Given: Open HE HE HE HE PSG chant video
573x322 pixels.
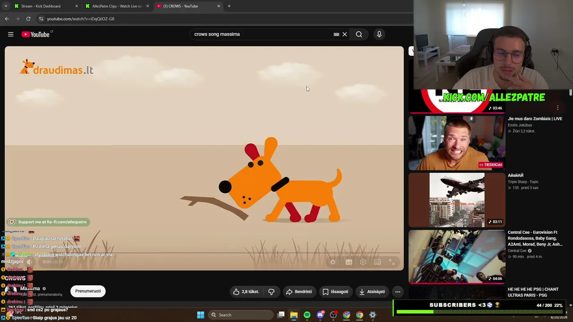Looking at the screenshot, I should click(533, 292).
